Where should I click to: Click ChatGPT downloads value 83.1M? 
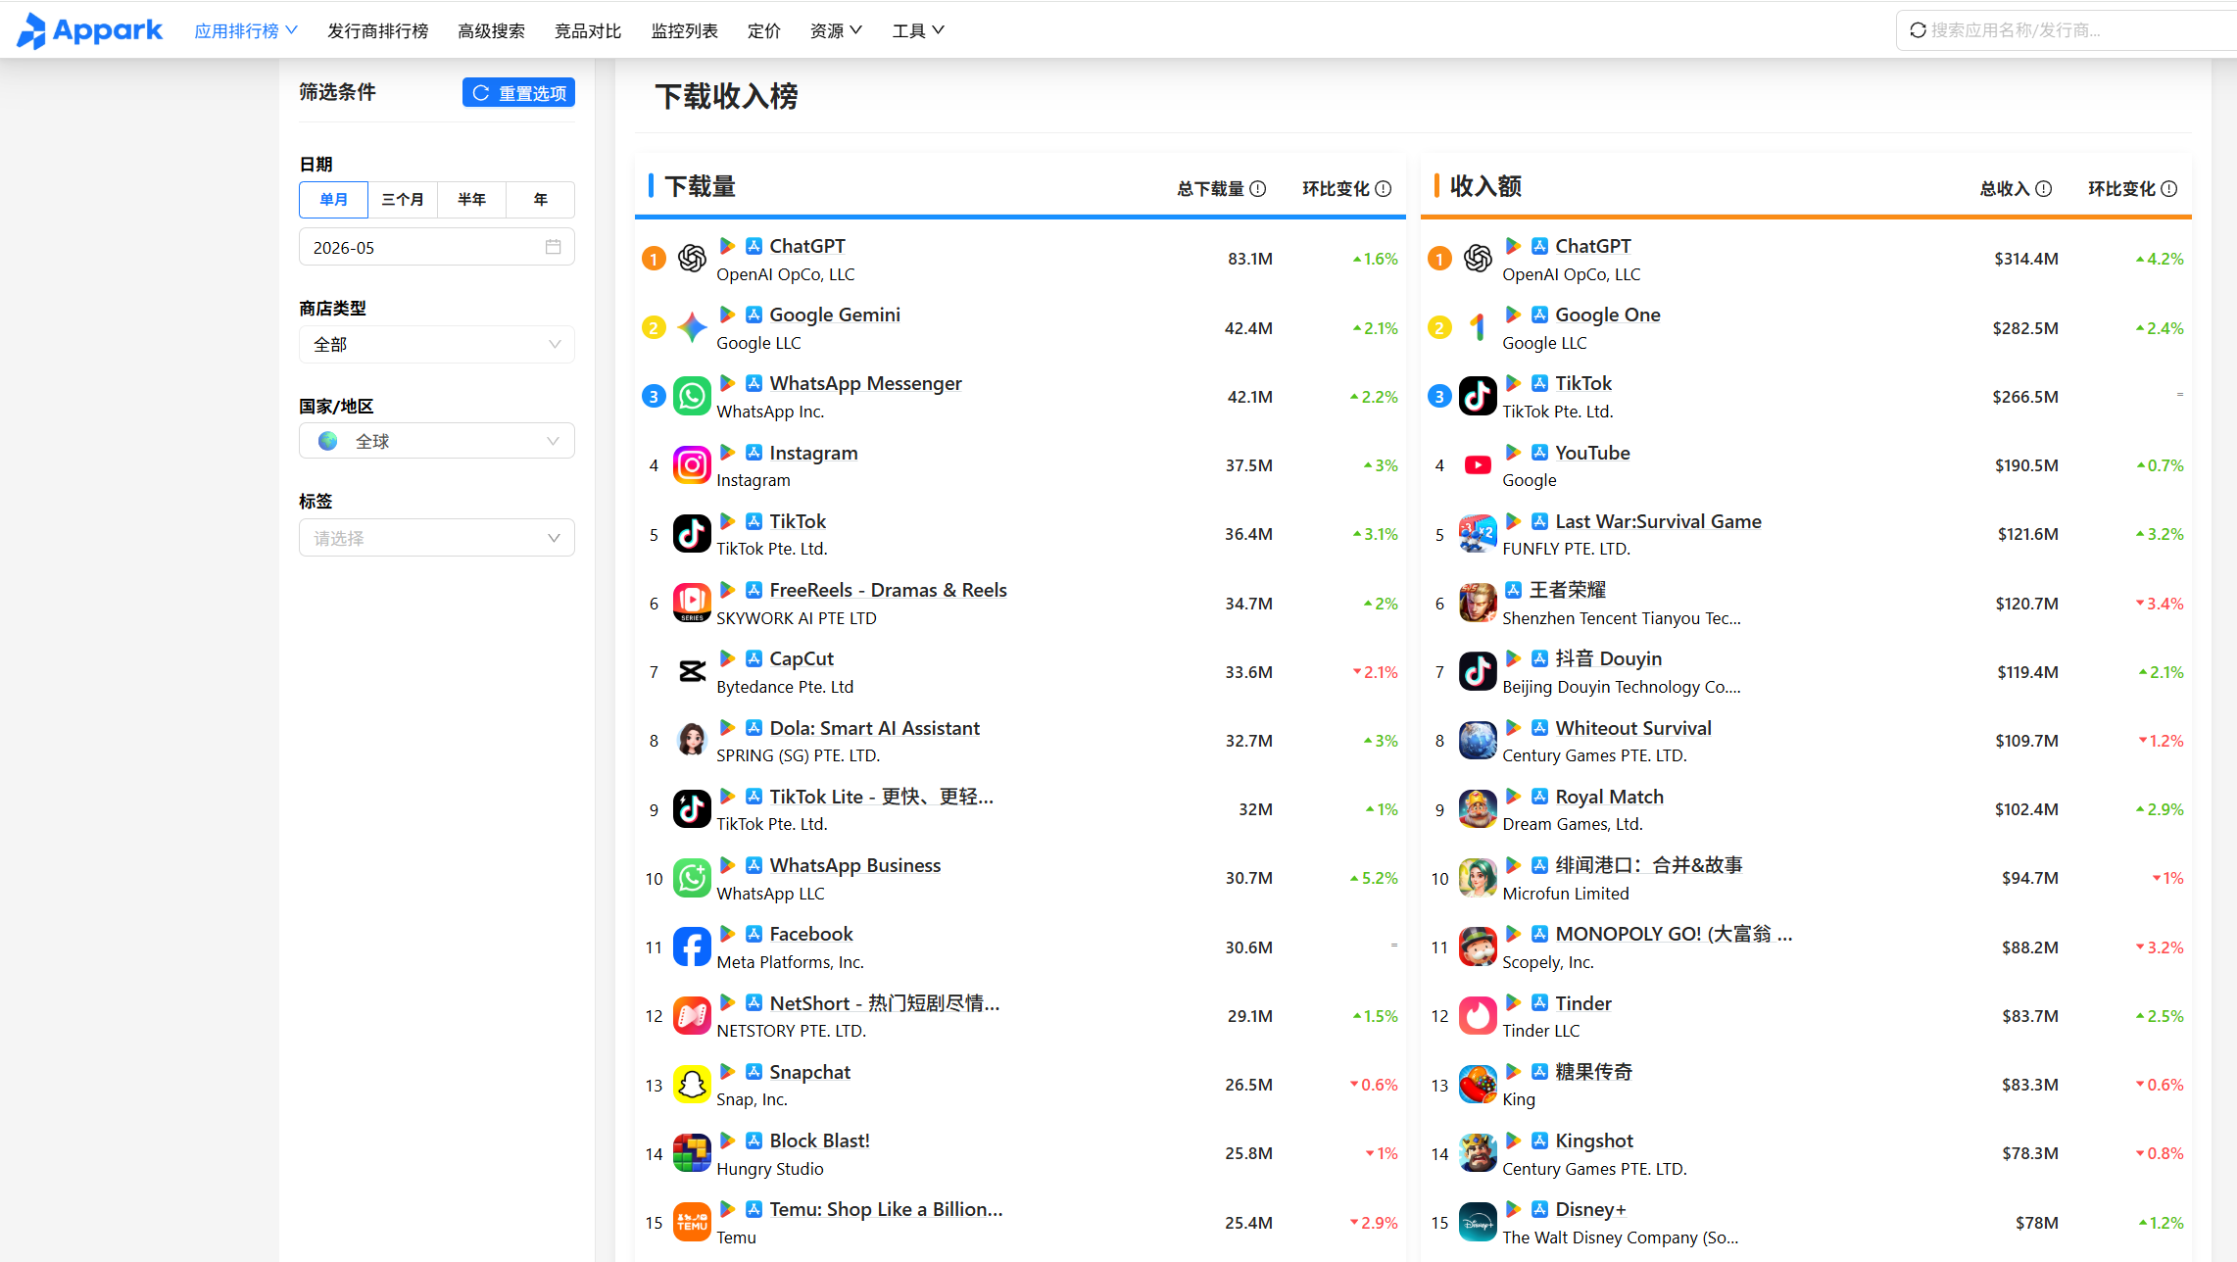1250,259
